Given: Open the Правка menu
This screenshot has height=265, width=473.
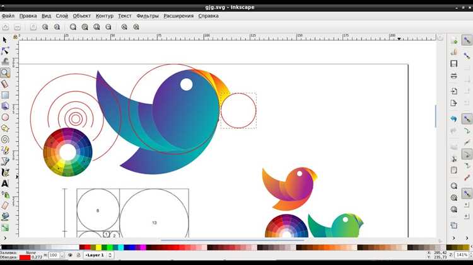Looking at the screenshot, I should click(28, 16).
